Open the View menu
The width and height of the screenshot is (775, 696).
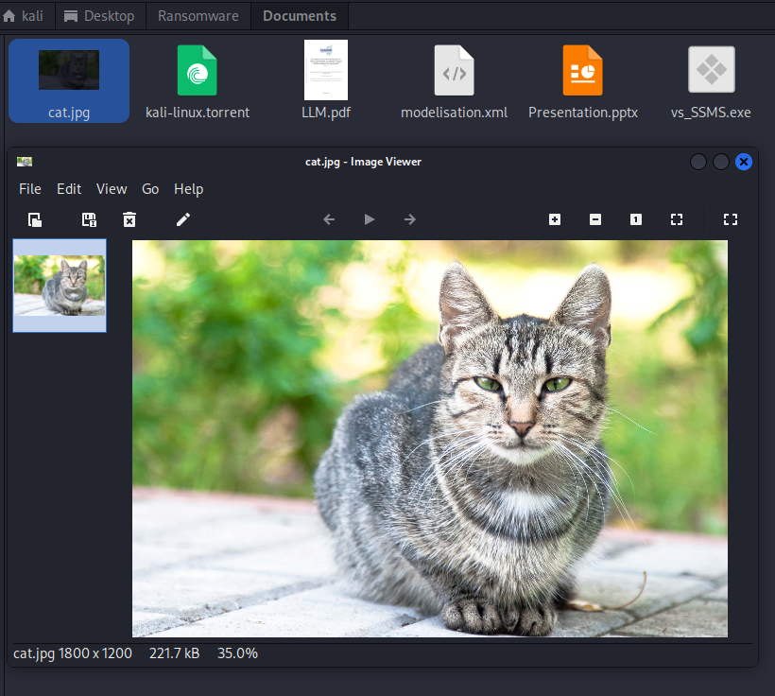(112, 189)
